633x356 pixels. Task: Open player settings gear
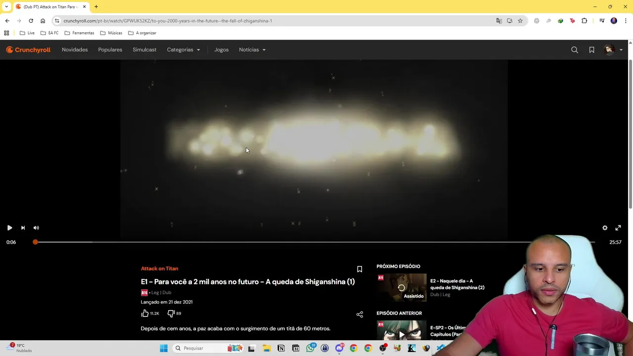click(605, 228)
